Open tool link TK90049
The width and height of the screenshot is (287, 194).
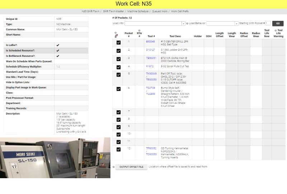pyautogui.click(x=151, y=74)
